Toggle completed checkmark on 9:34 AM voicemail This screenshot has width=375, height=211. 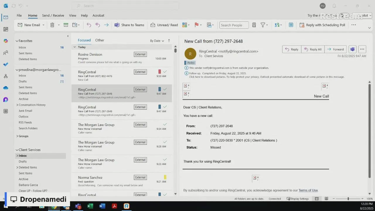coord(165,125)
